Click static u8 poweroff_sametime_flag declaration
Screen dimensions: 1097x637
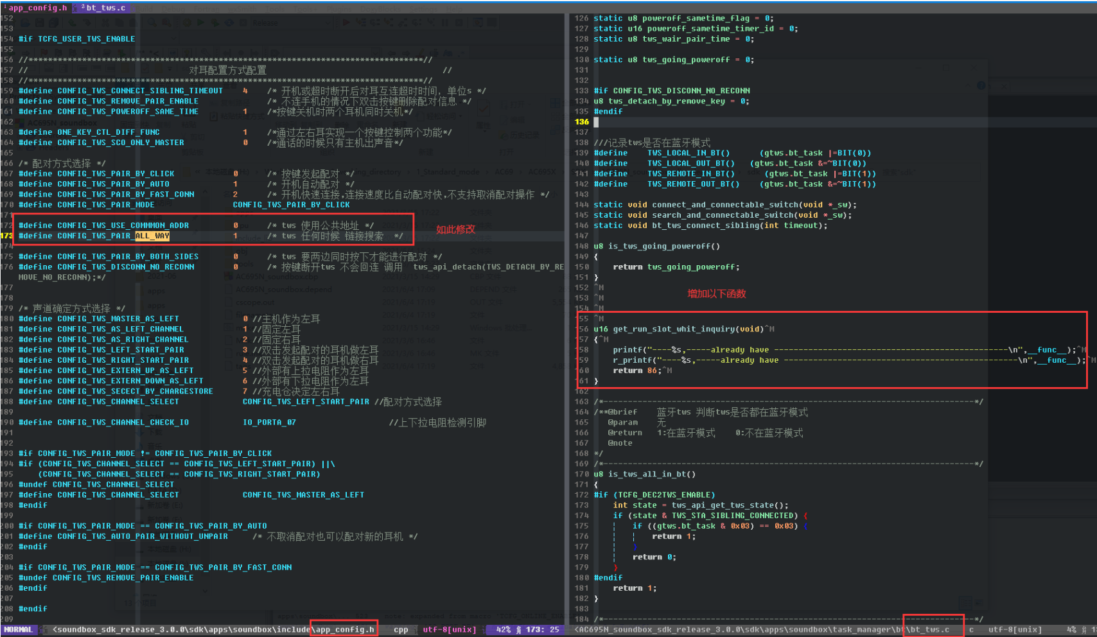tap(683, 19)
